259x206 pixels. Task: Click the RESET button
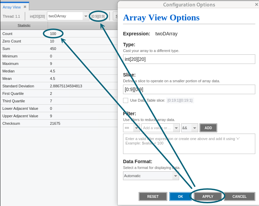pyautogui.click(x=153, y=196)
